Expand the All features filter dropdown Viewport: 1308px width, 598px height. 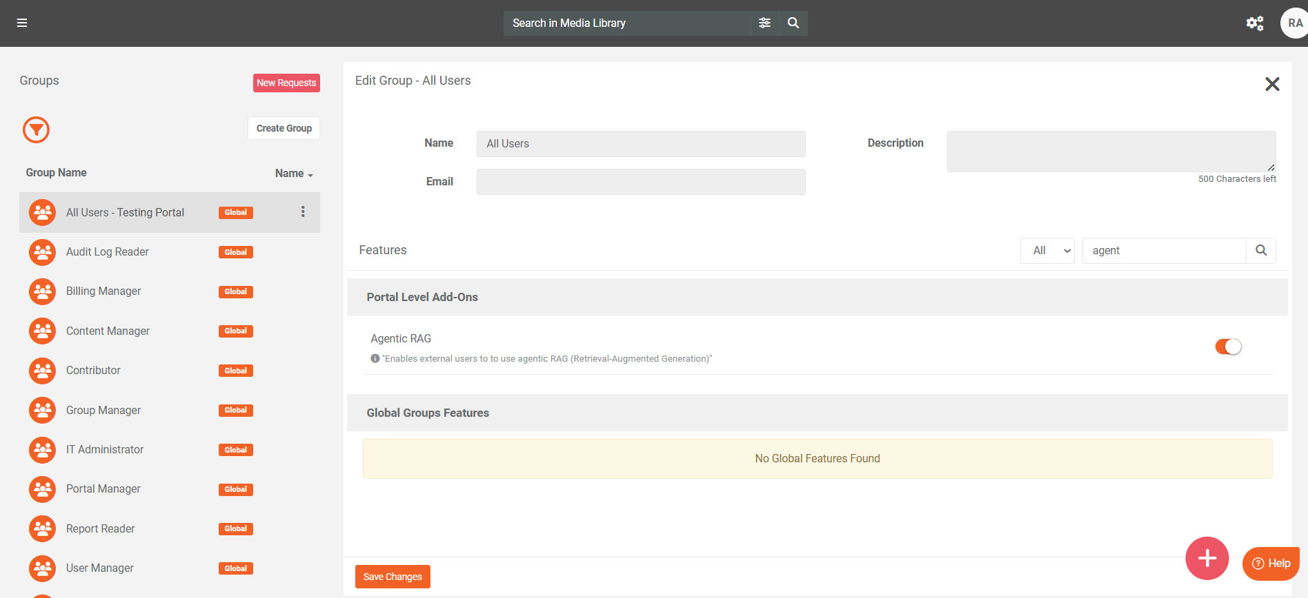coord(1047,251)
